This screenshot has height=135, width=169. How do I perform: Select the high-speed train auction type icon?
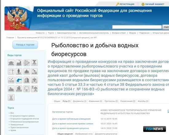pyautogui.click(x=11, y=89)
